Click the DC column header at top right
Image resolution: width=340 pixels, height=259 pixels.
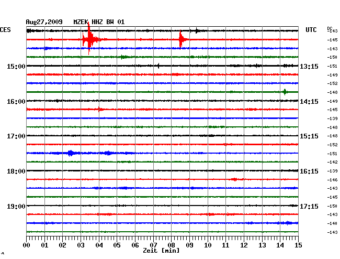(x=330, y=28)
